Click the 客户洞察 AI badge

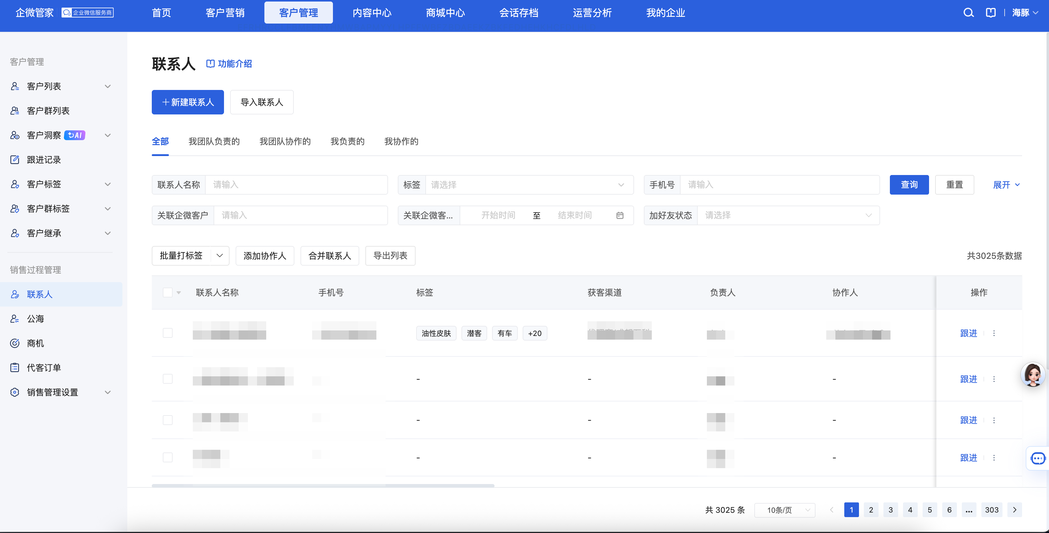[x=75, y=135]
